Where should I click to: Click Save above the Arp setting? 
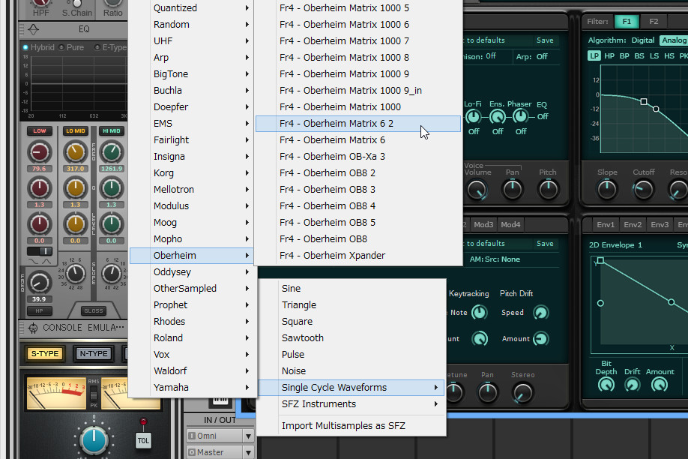545,40
